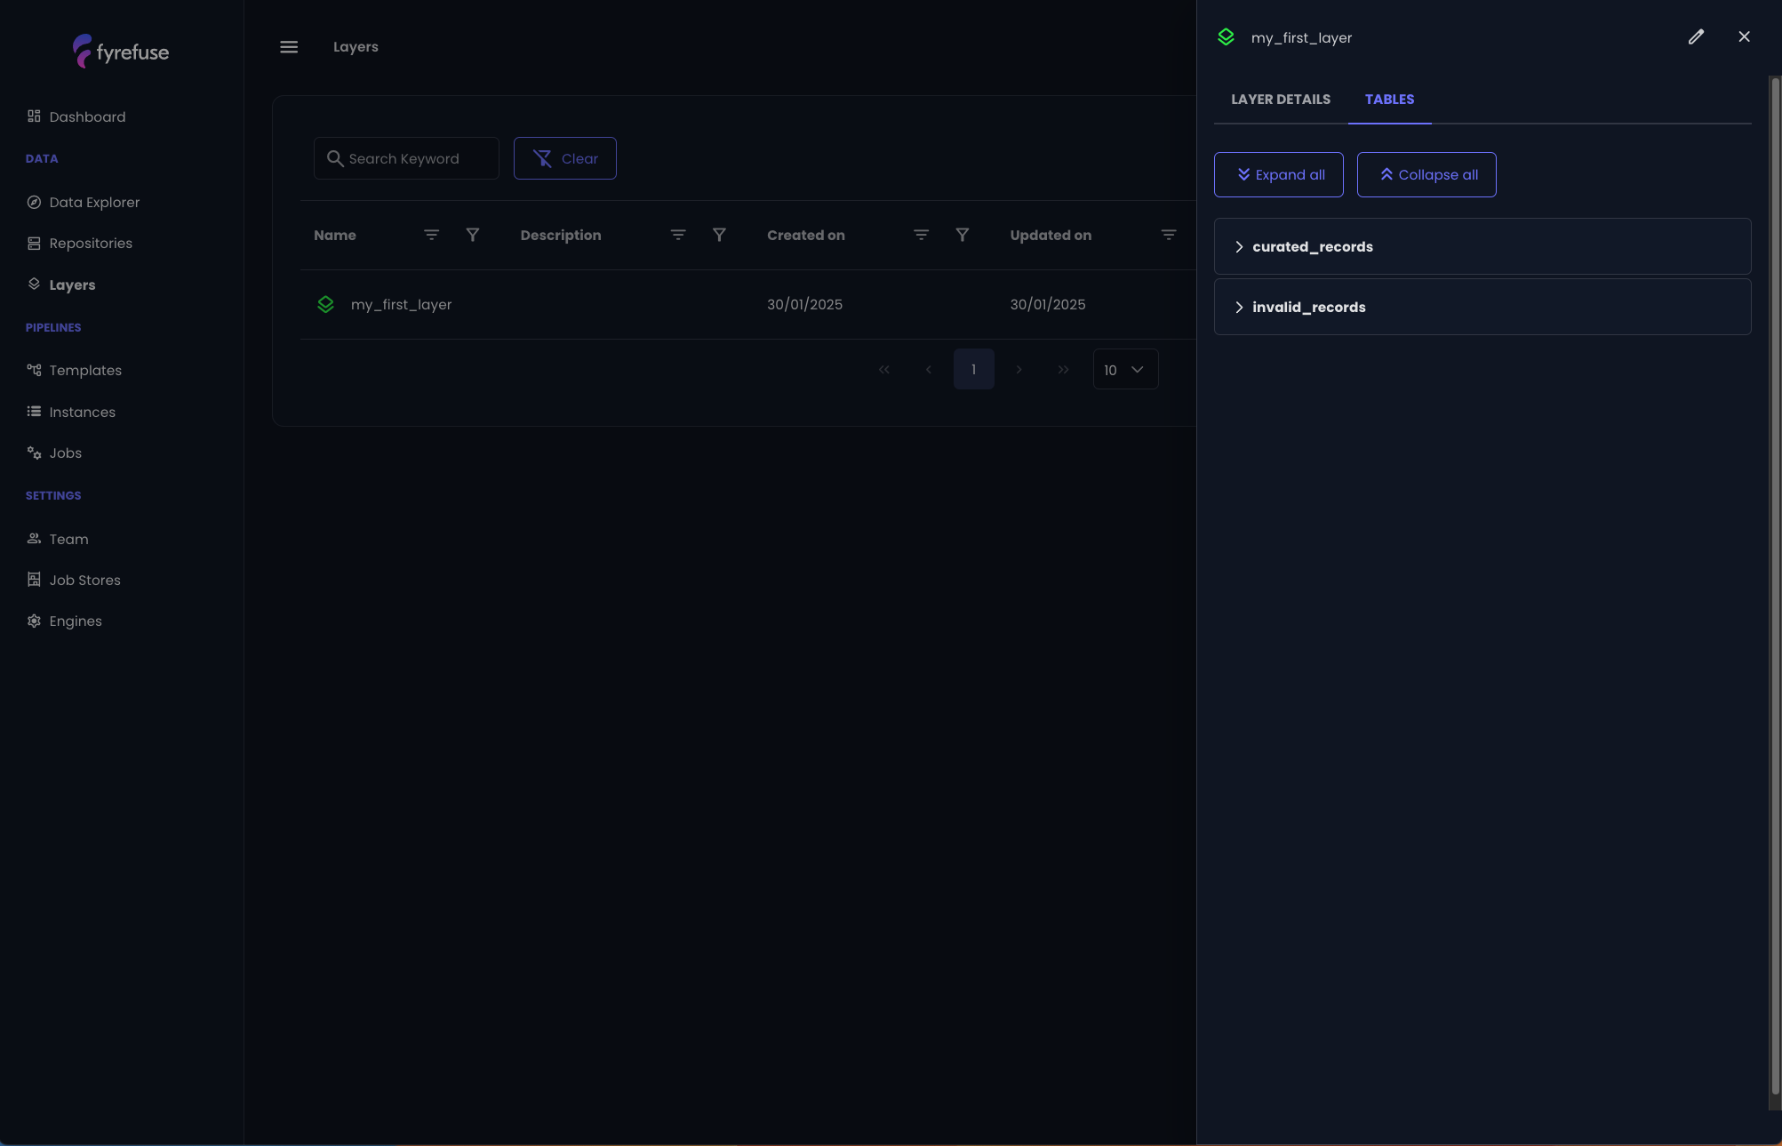Sort by the Name column icon

coord(431,235)
